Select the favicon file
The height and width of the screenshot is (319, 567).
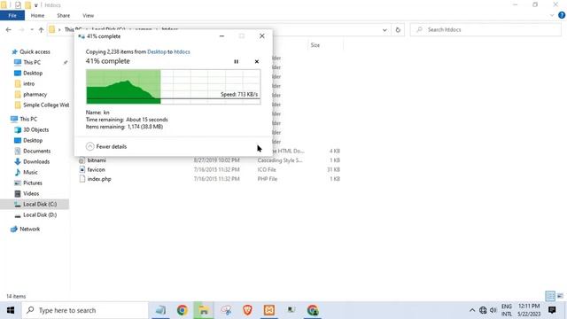97,169
